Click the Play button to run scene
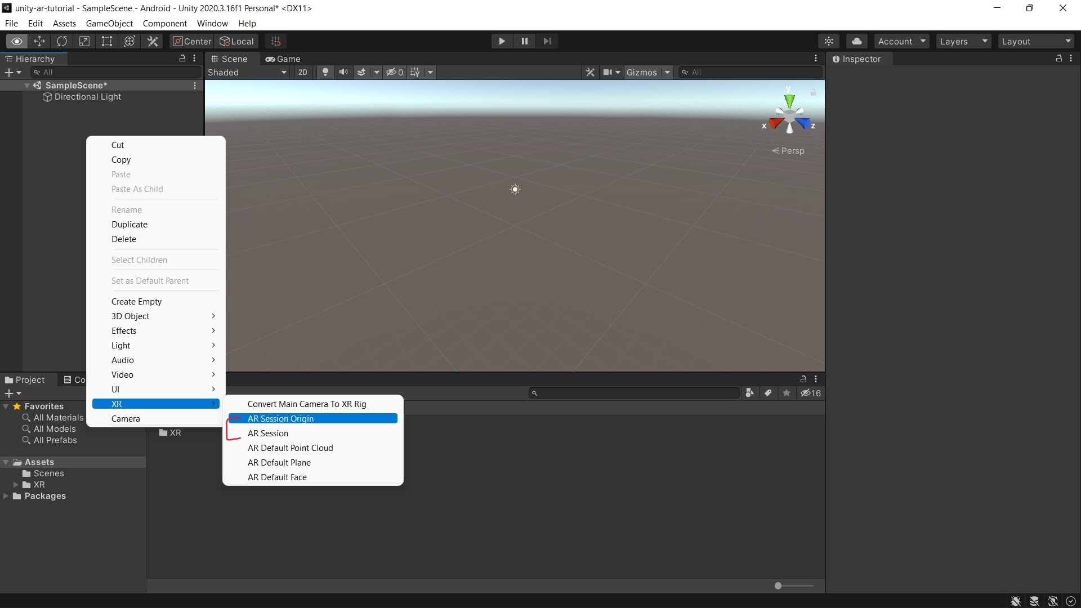 click(x=502, y=41)
